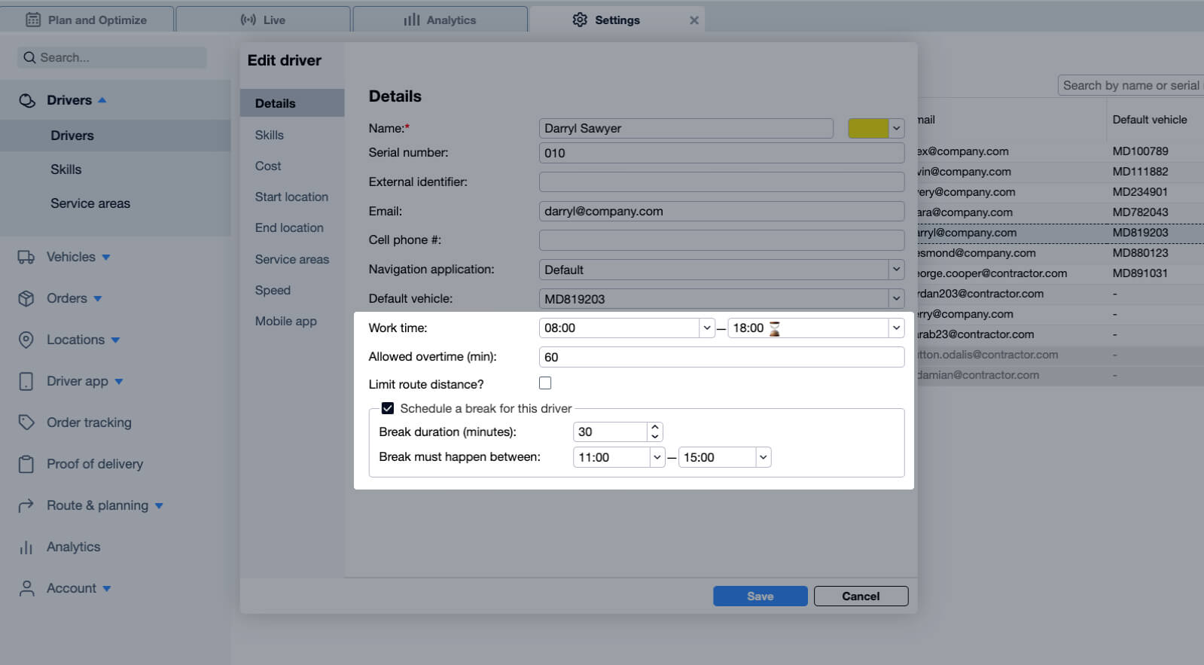Open the Navigation application dropdown
1204x665 pixels.
896,270
